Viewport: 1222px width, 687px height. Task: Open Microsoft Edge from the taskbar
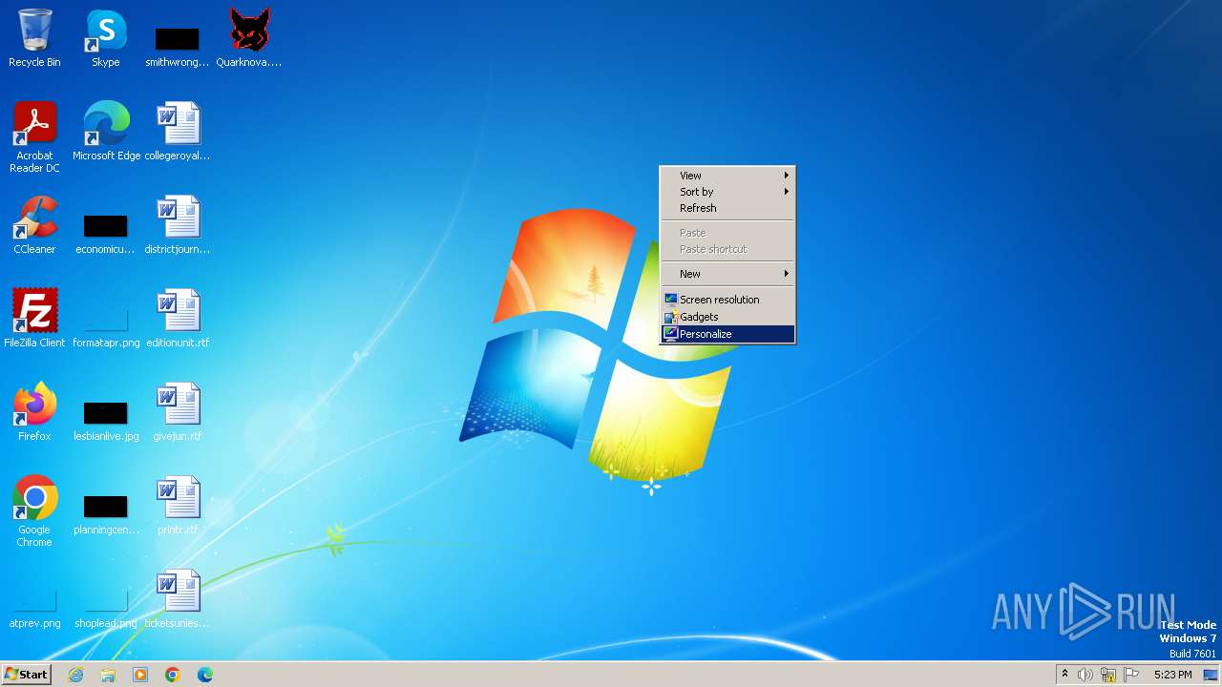coord(205,675)
